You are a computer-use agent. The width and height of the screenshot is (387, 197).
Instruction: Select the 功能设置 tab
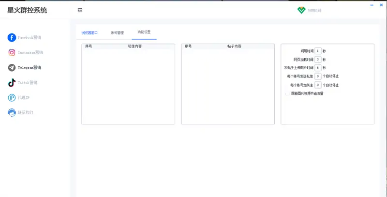pyautogui.click(x=144, y=32)
